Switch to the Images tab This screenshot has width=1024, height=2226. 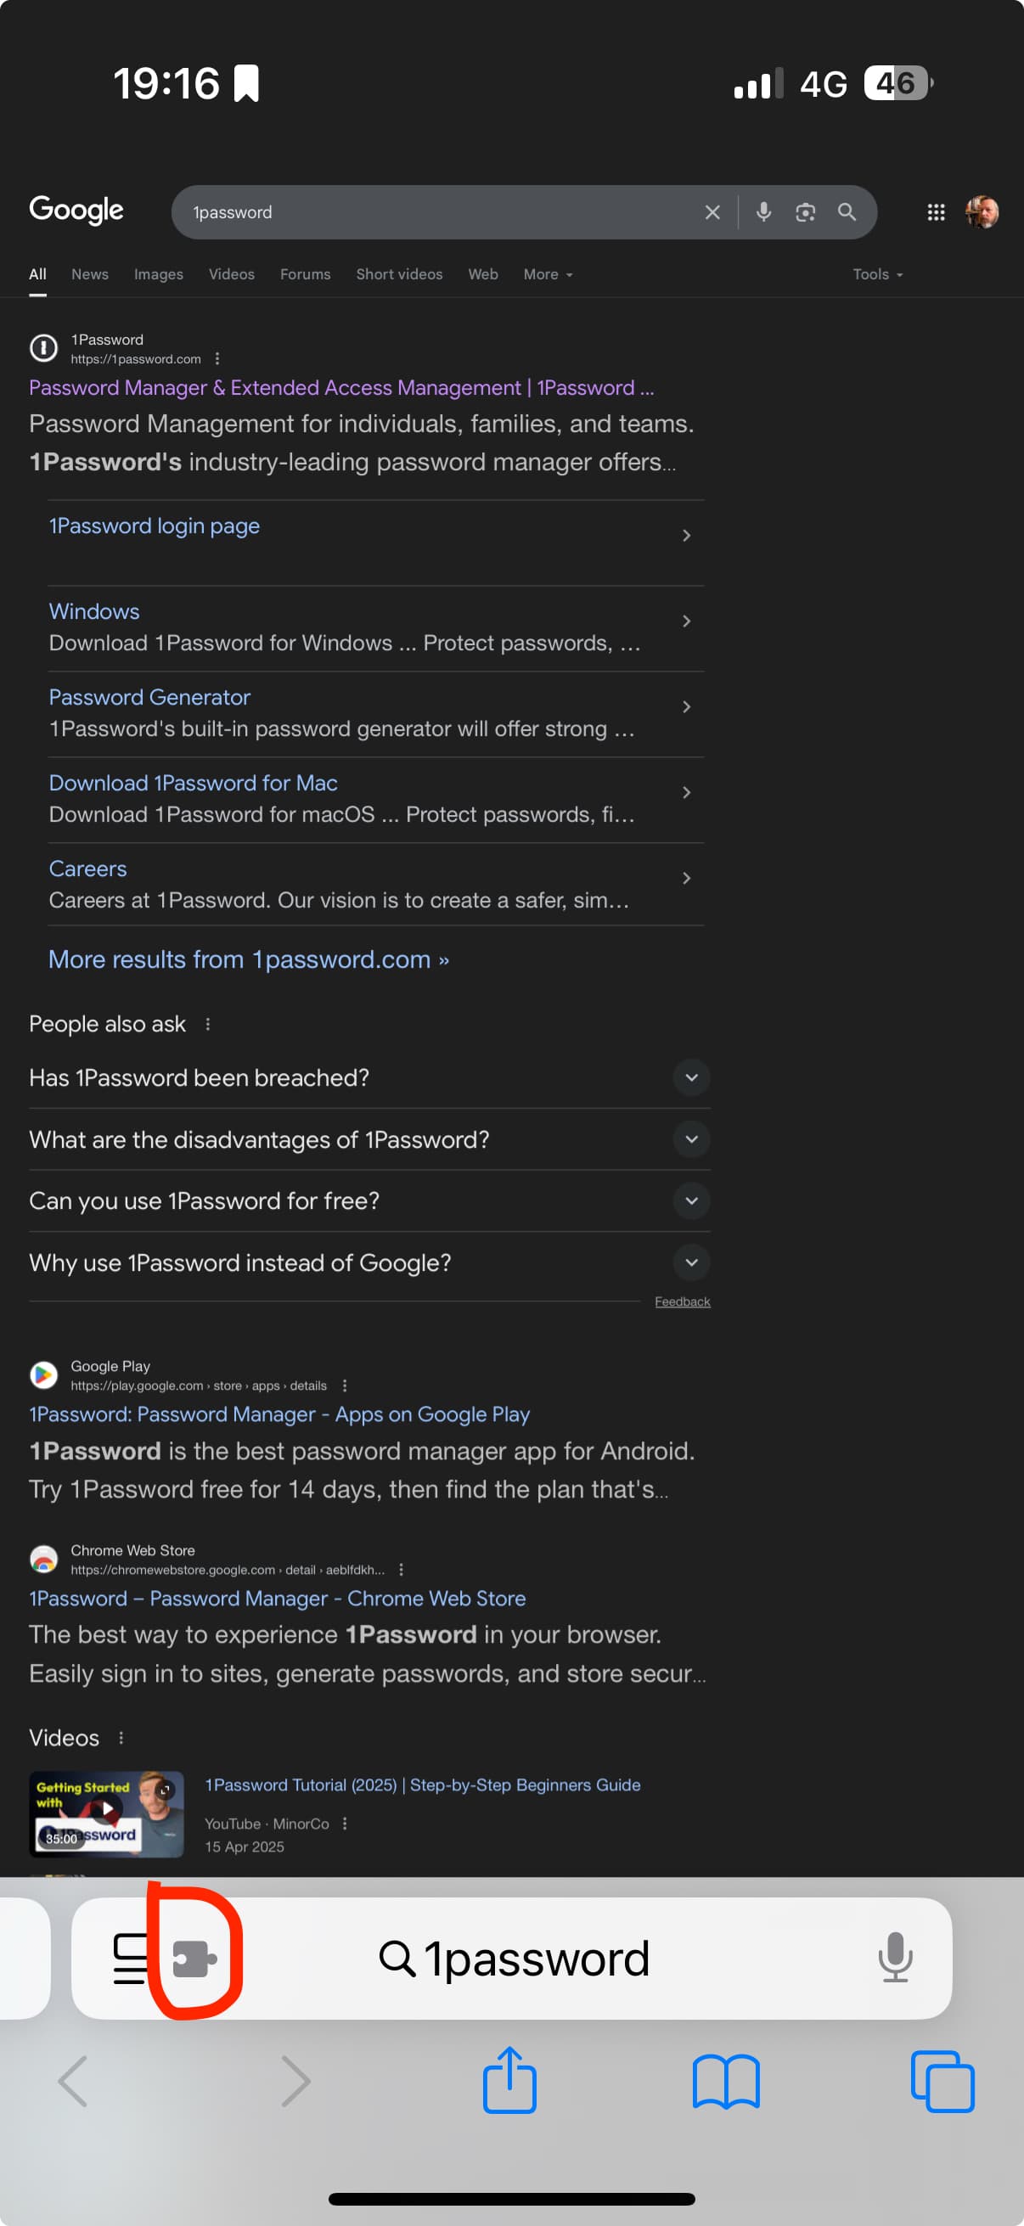pos(158,274)
